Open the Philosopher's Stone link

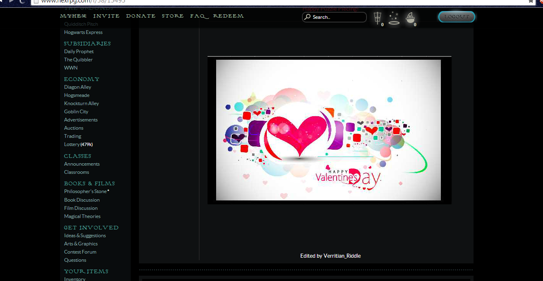point(85,191)
